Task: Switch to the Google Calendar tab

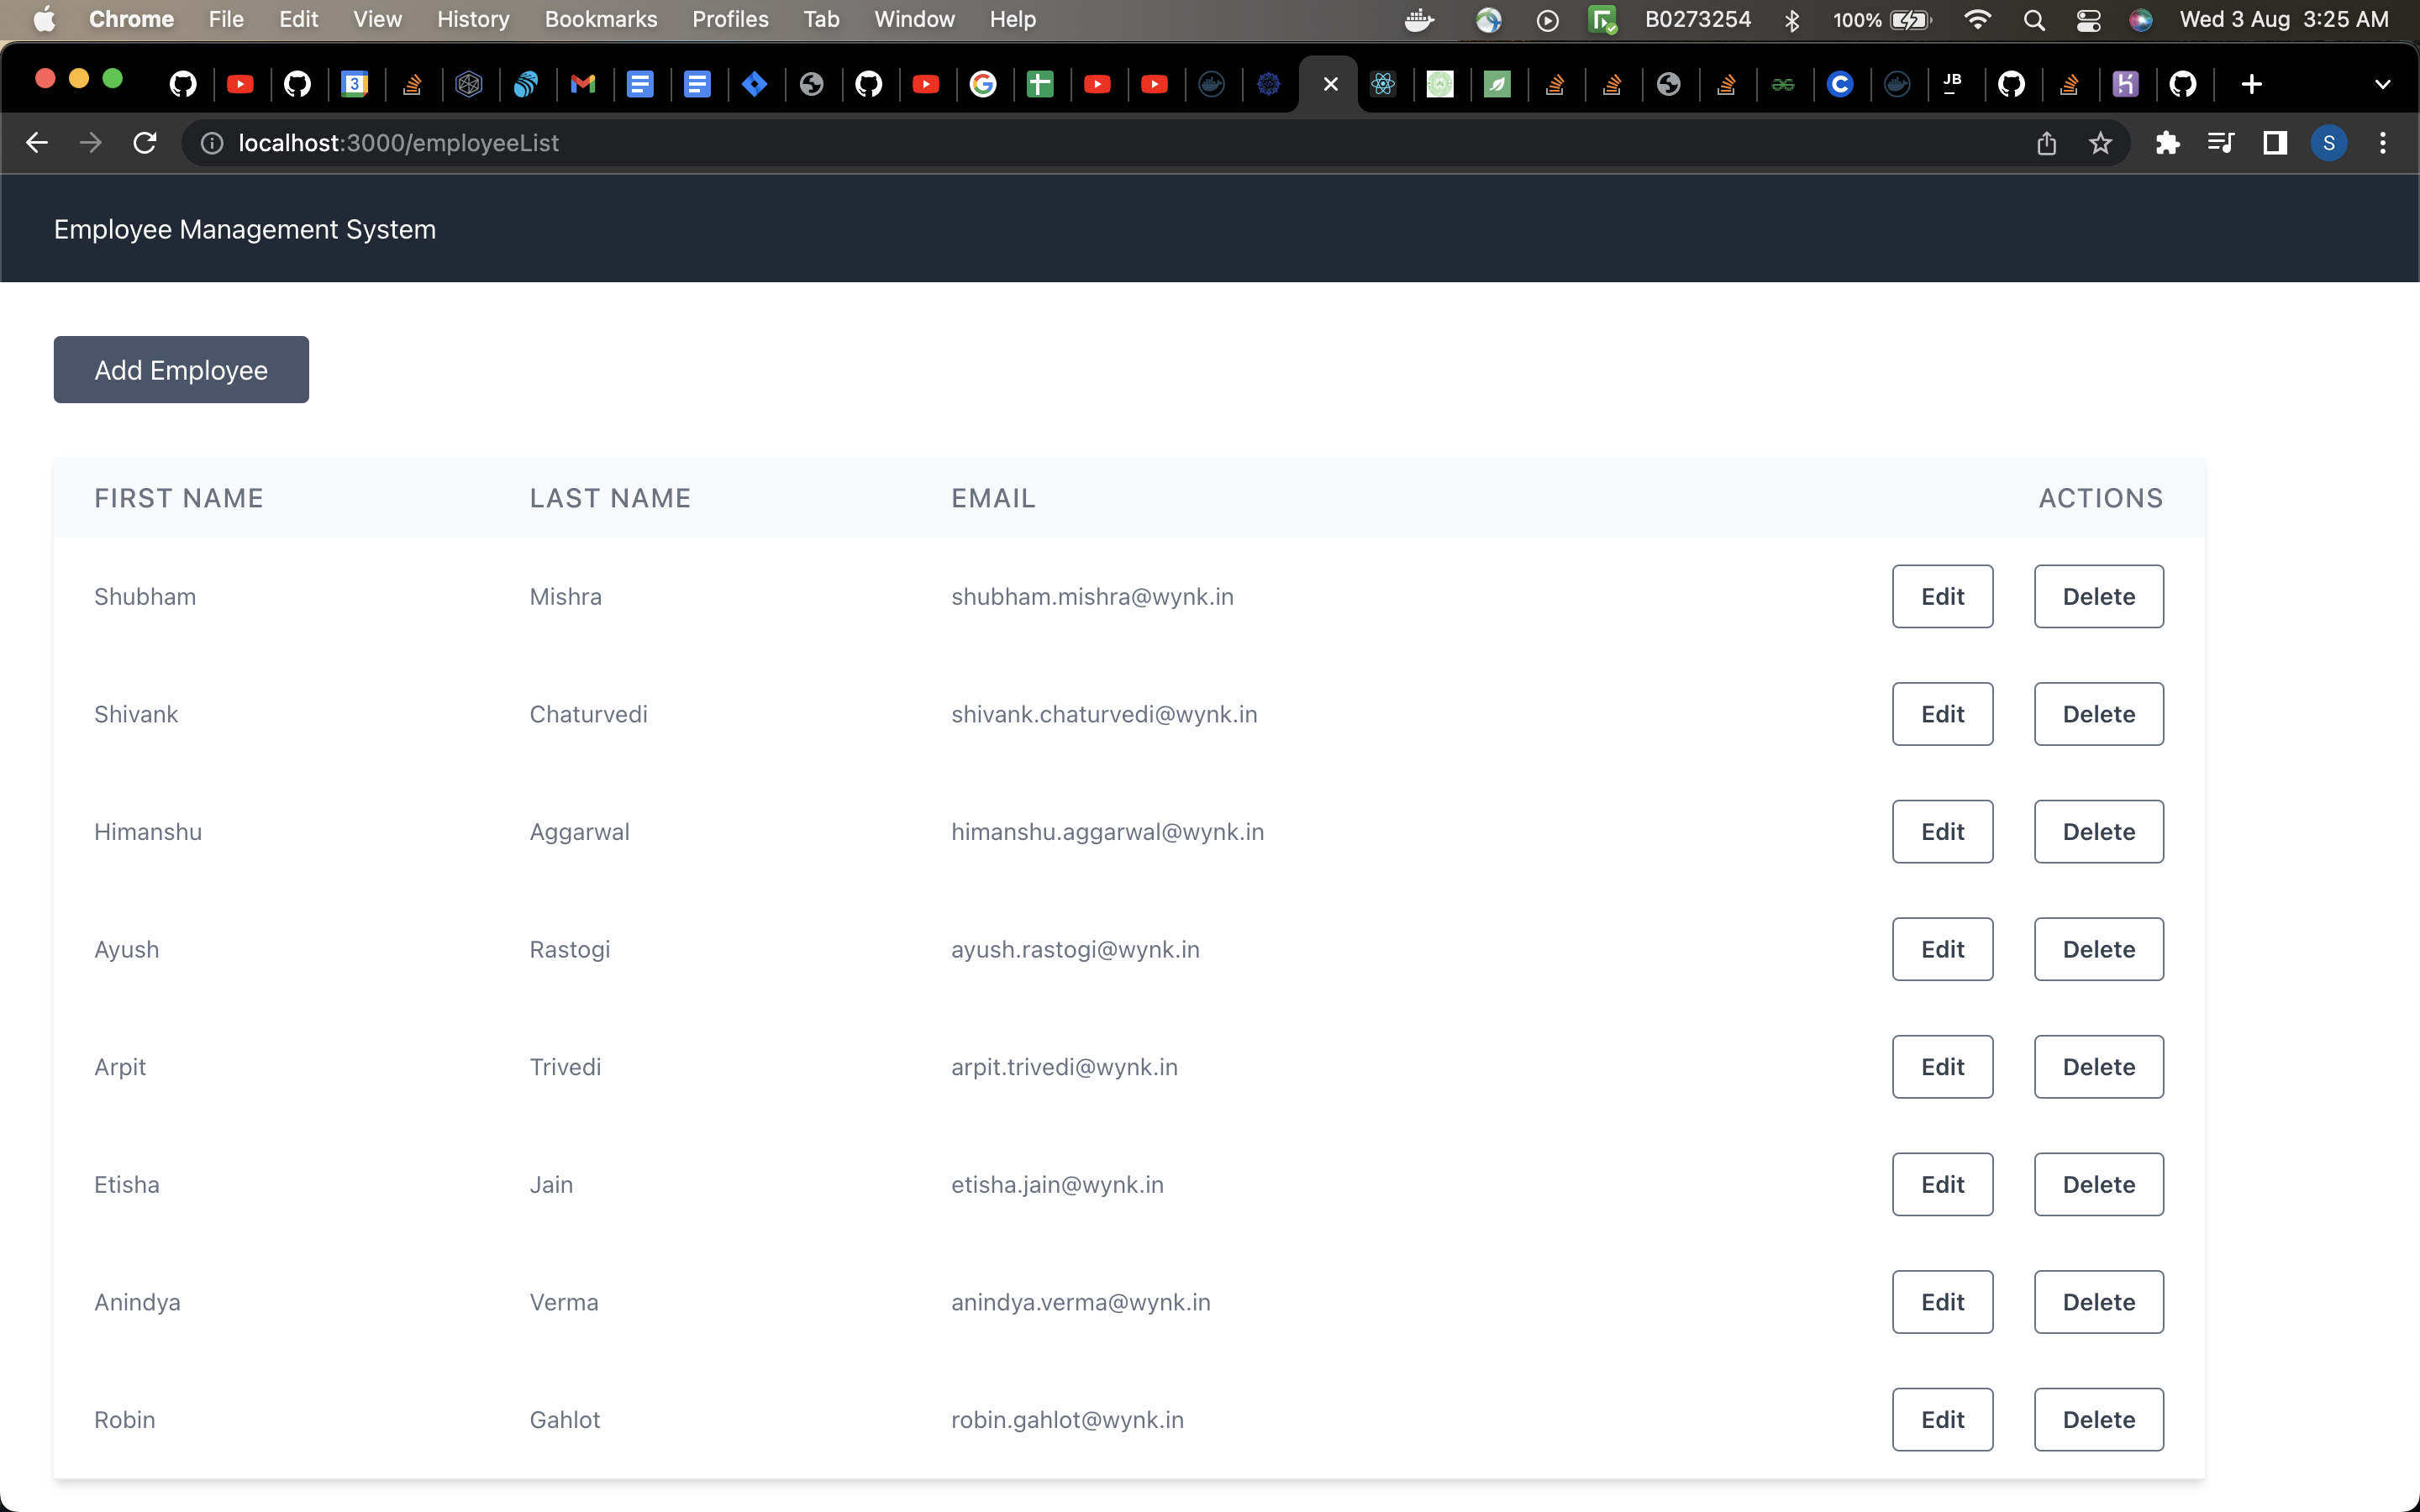Action: [353, 84]
